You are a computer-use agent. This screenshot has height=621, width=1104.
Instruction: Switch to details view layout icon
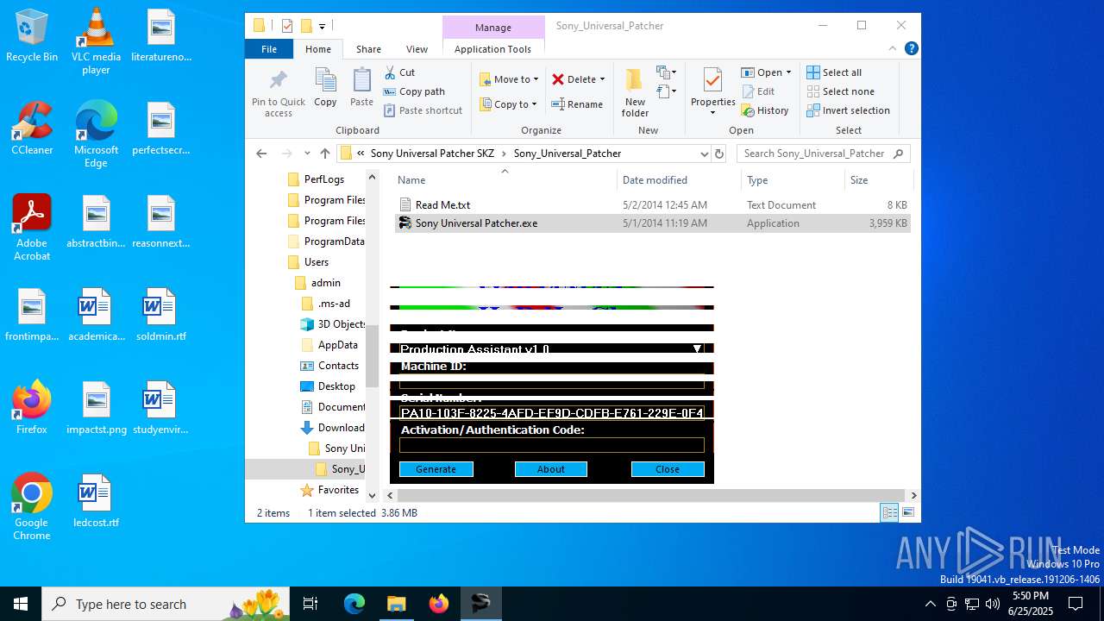tap(889, 512)
